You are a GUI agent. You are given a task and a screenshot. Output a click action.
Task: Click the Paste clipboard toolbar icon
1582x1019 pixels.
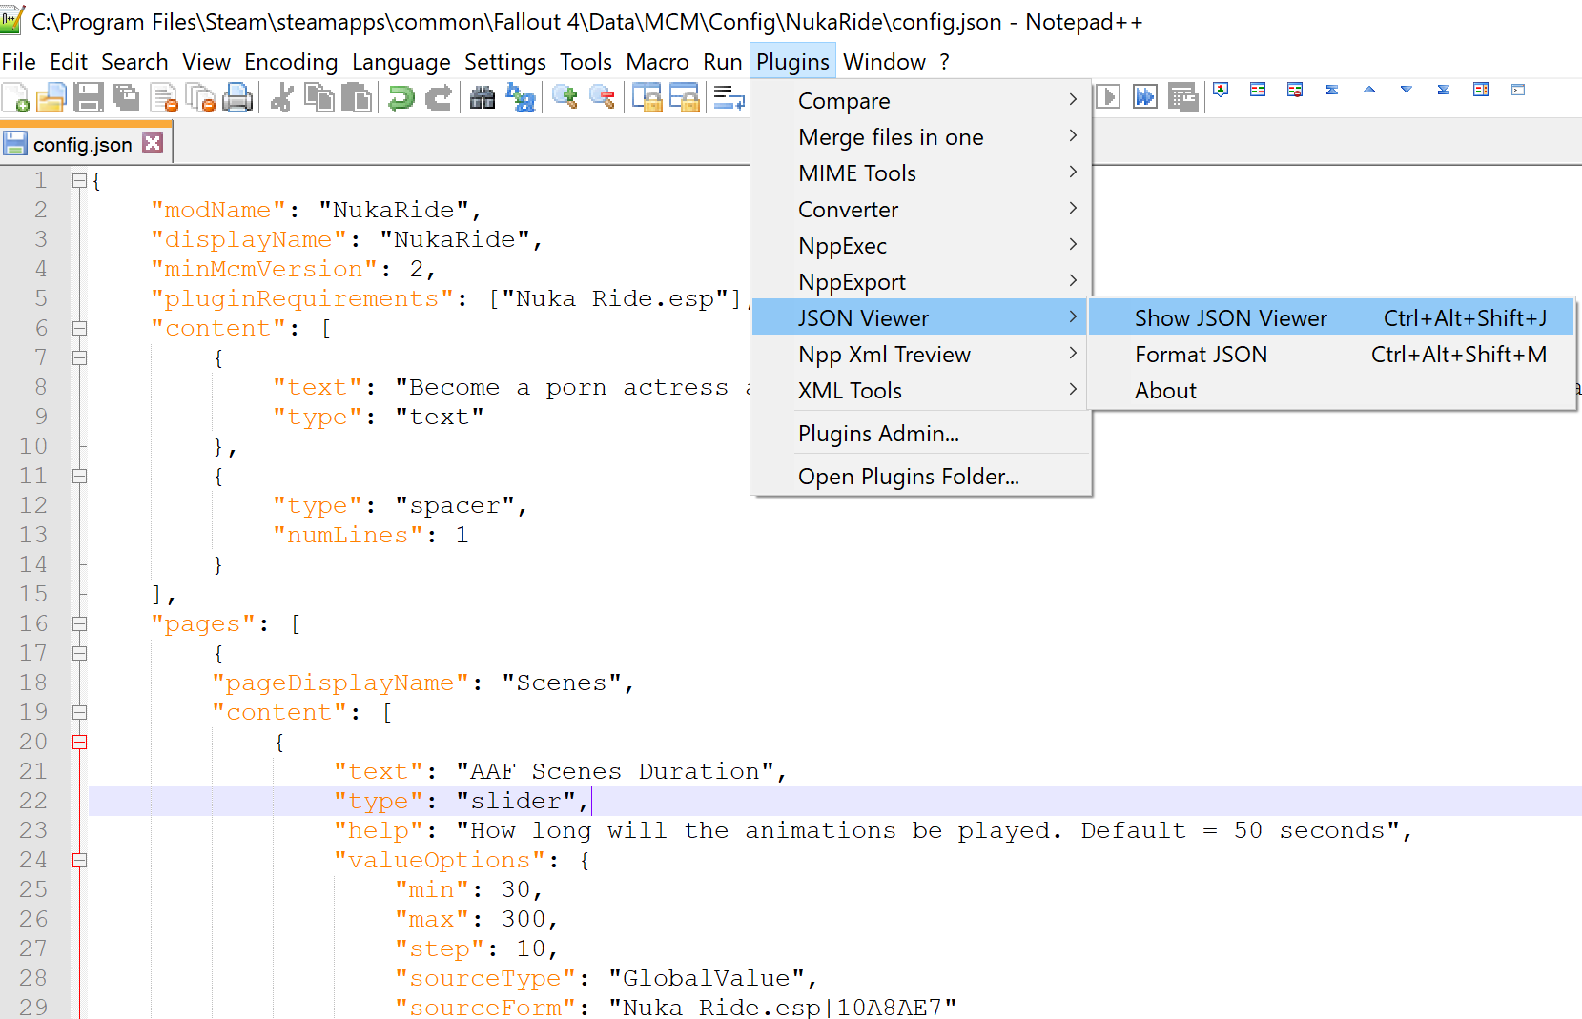point(357,98)
